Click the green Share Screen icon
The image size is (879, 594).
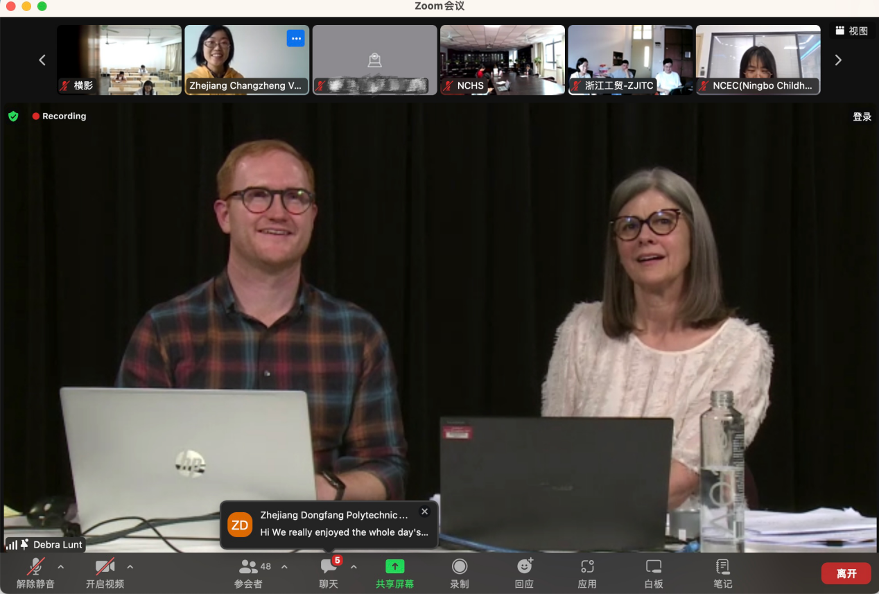point(394,566)
